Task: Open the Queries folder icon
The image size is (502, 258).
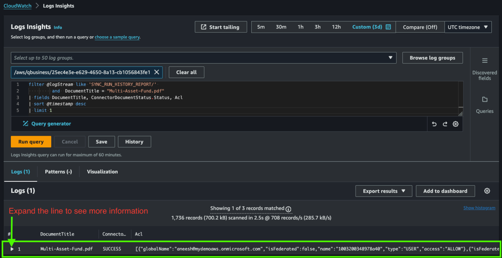Action: pyautogui.click(x=484, y=99)
